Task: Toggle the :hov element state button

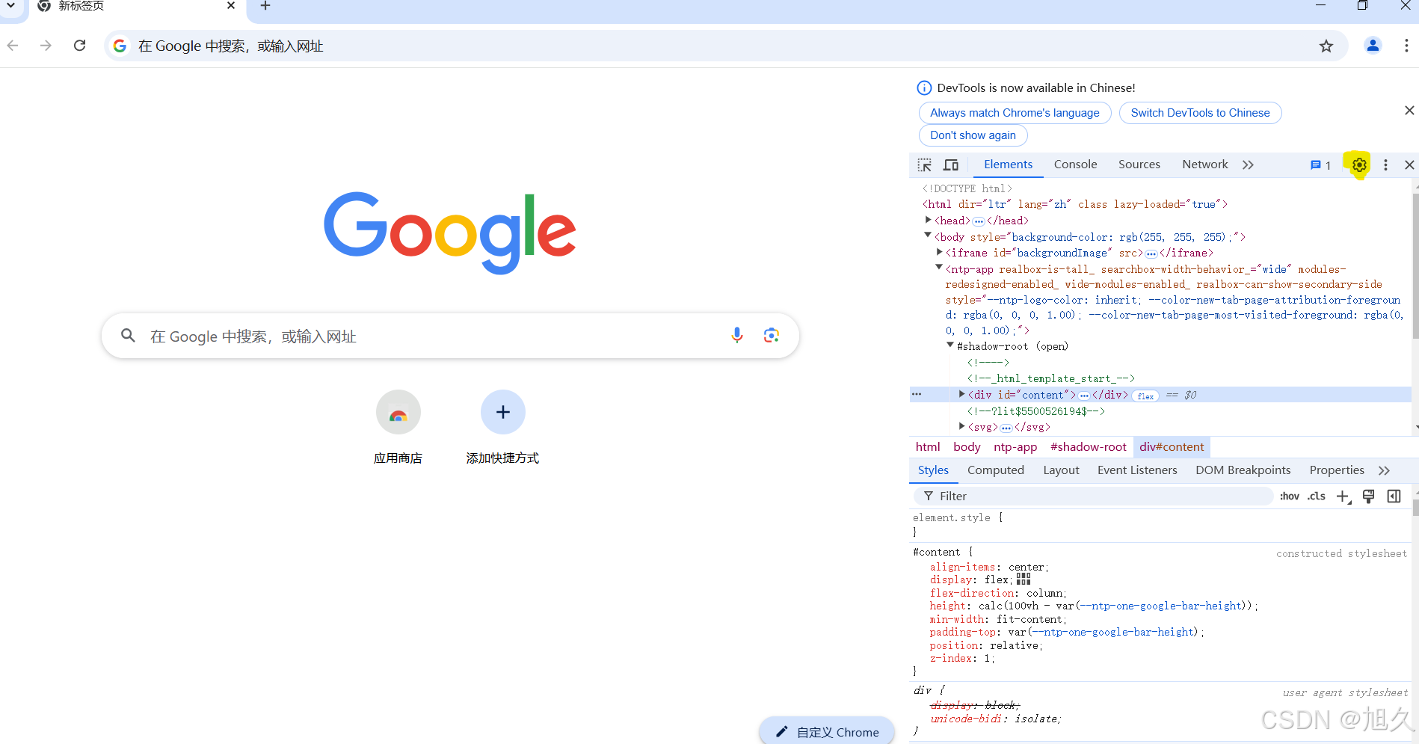Action: pos(1289,496)
